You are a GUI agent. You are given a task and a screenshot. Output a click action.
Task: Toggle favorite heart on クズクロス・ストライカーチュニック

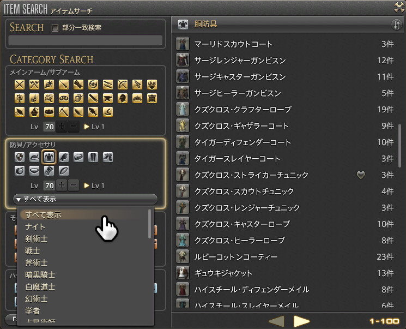pos(361,175)
